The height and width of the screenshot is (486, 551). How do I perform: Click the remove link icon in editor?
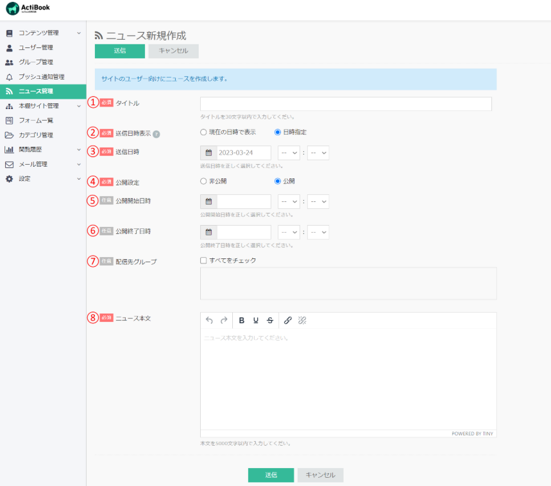click(x=302, y=321)
